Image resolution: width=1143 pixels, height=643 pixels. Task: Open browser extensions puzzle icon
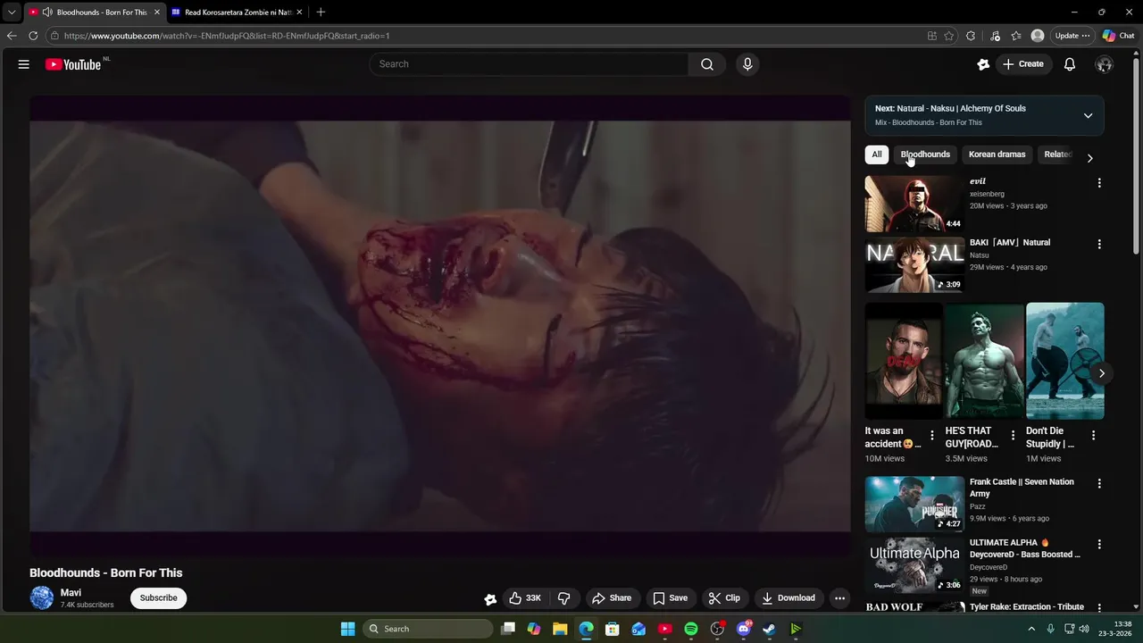(x=971, y=36)
